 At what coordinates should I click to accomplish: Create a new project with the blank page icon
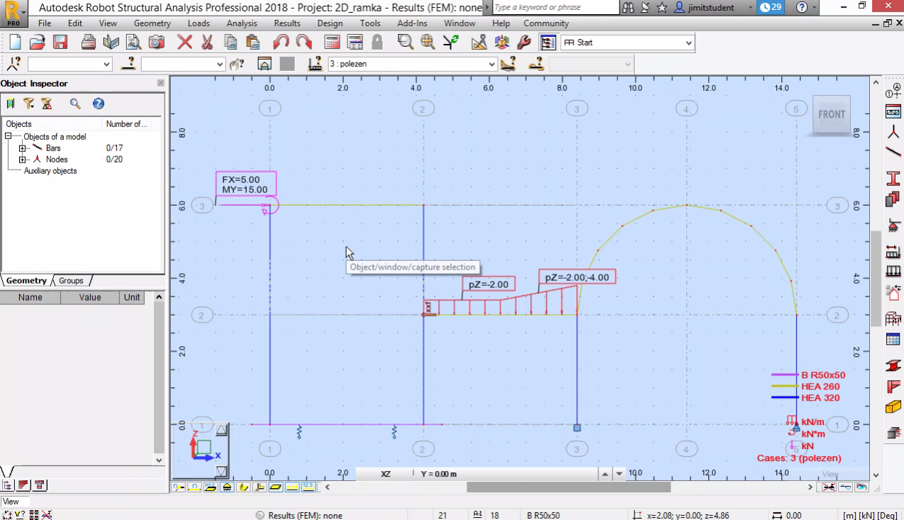[15, 42]
